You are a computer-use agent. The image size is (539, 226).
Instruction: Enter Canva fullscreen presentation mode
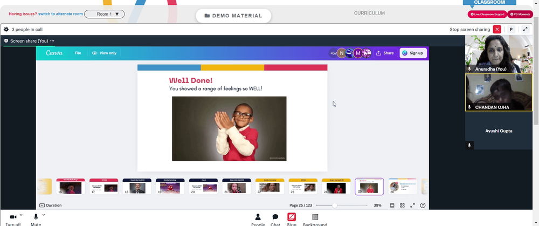pyautogui.click(x=412, y=206)
